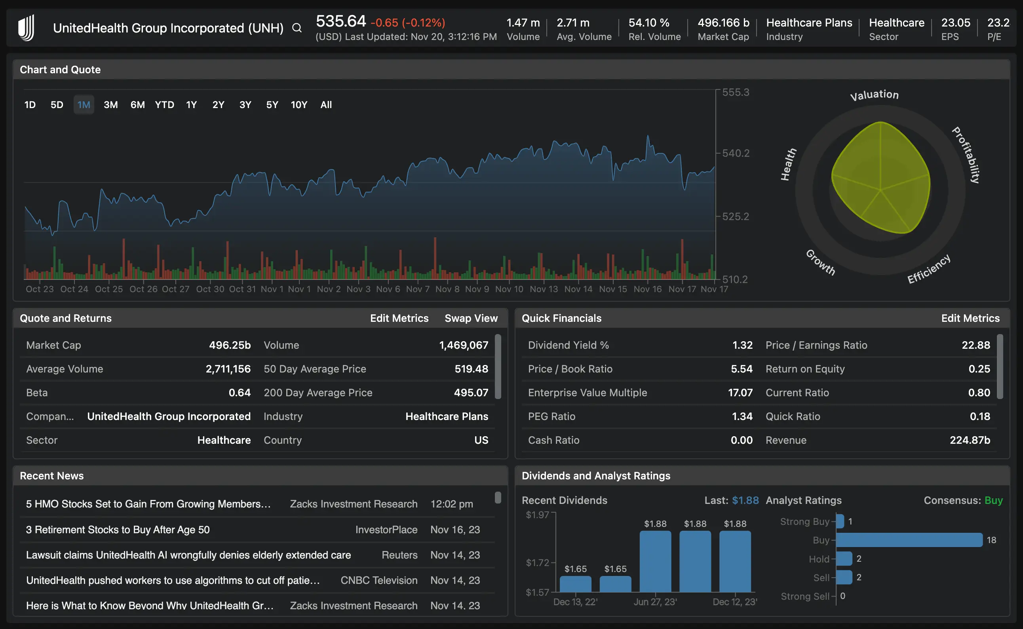Enable the YTD chart view
The height and width of the screenshot is (629, 1023).
[165, 105]
